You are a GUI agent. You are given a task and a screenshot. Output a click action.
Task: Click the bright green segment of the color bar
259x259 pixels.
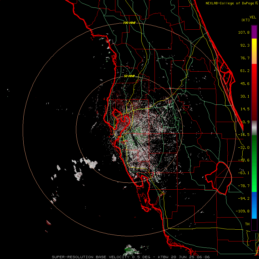(x=254, y=163)
